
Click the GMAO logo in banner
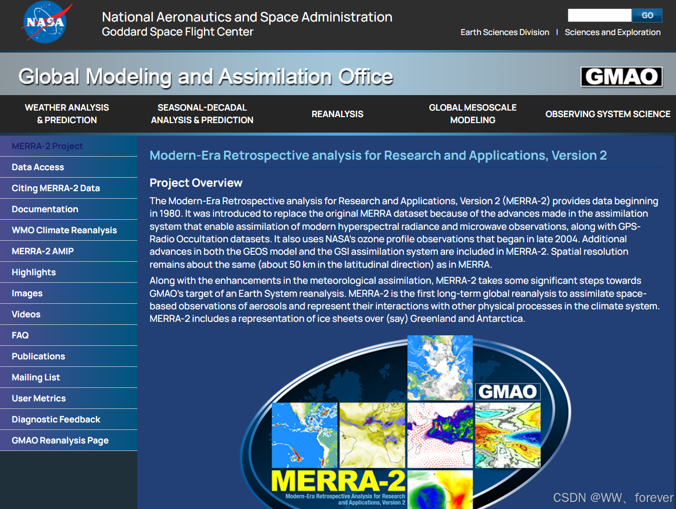621,77
